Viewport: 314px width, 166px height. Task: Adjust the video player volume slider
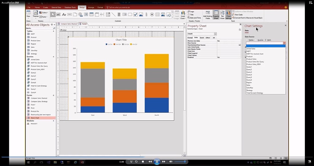180,162
